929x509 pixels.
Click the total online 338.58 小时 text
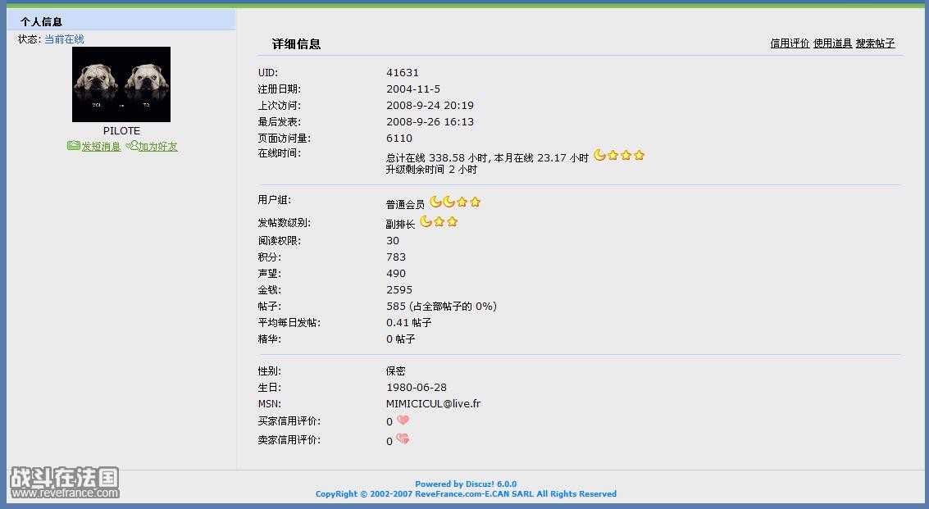437,158
